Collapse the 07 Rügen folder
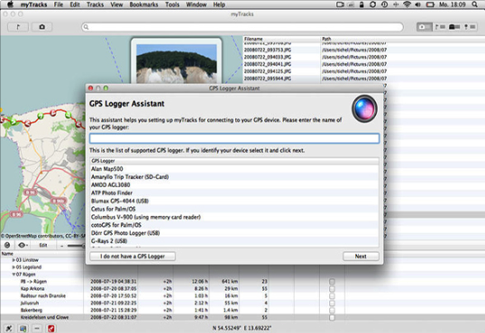Viewport: 485px width, 333px height. (14, 274)
